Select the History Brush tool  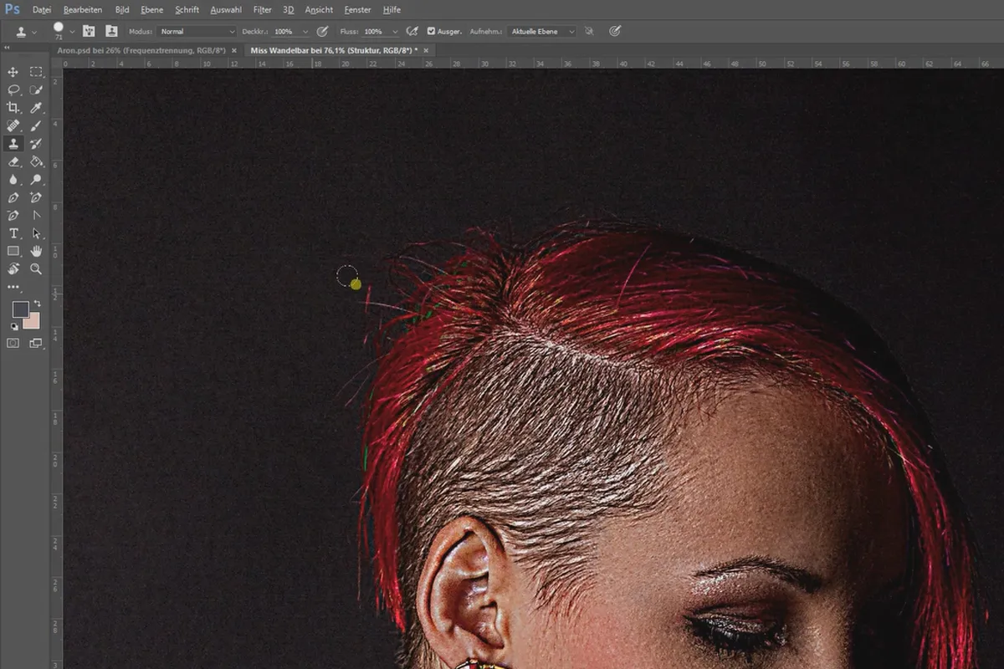tap(36, 144)
